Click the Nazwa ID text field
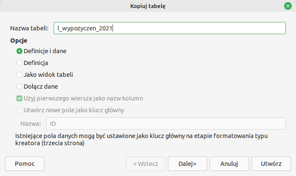 tap(166, 124)
